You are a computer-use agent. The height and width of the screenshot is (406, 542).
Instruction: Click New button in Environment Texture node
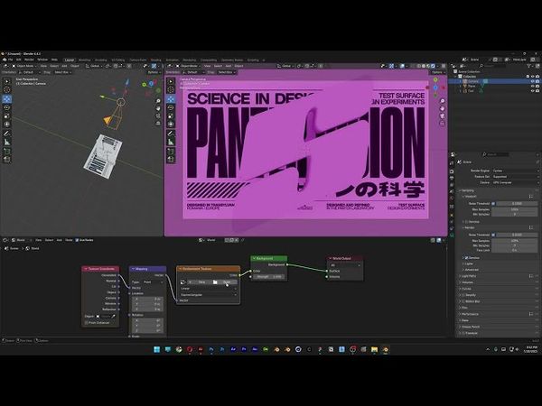[x=201, y=282]
